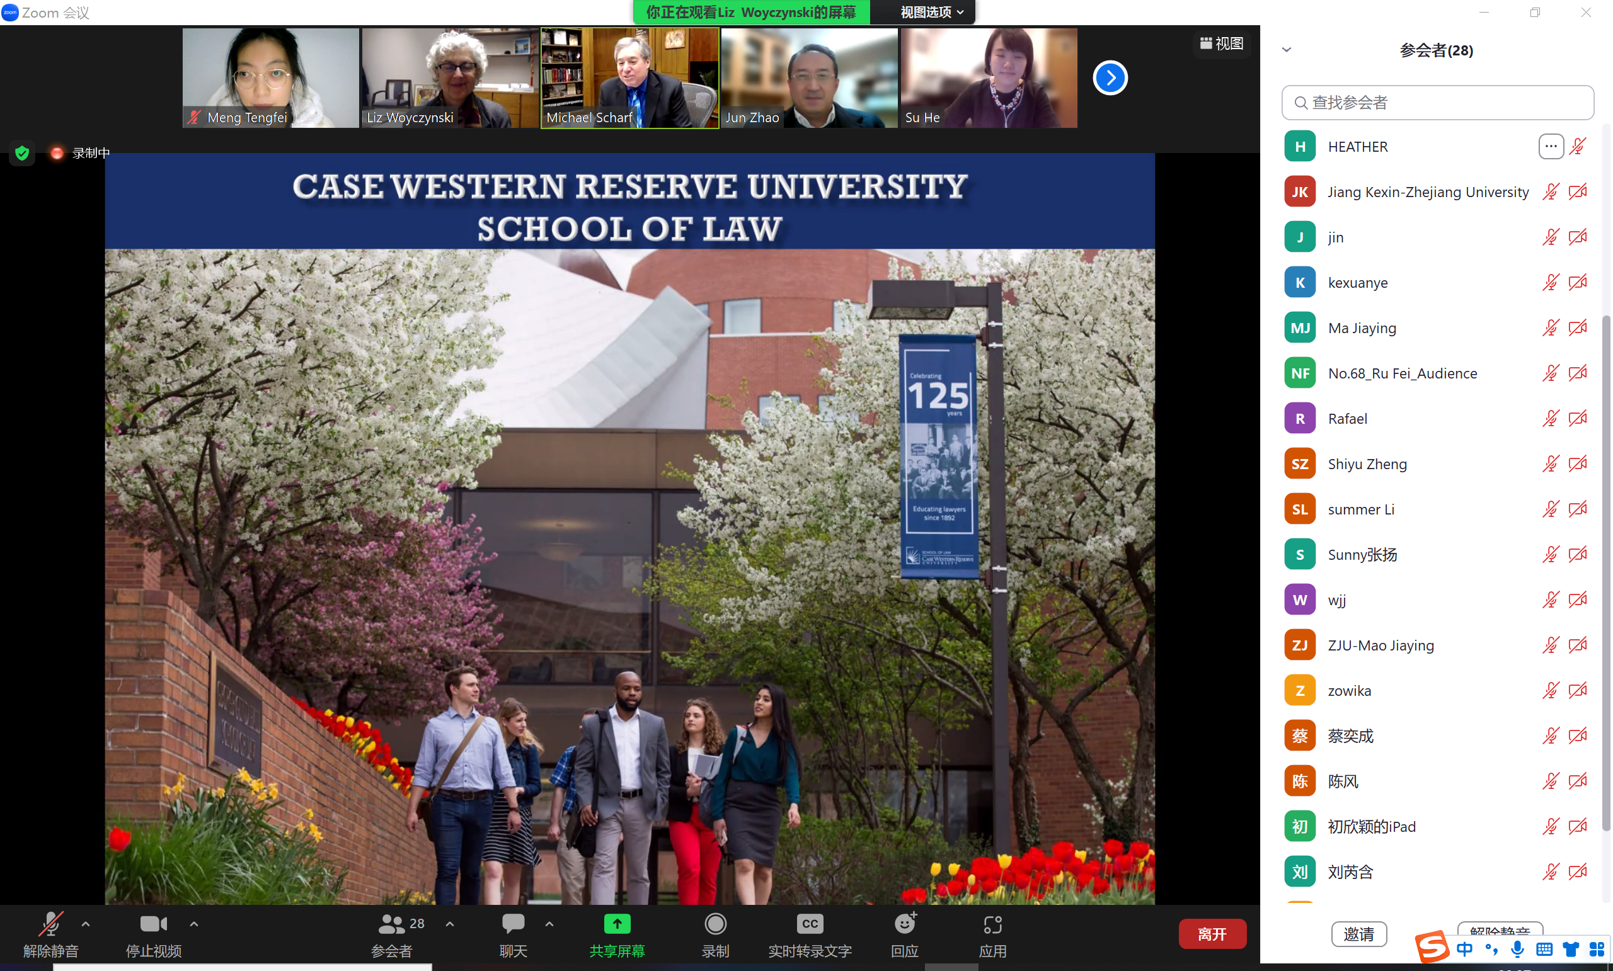
Task: Click muted mic icon for HEATHER
Action: point(1578,147)
